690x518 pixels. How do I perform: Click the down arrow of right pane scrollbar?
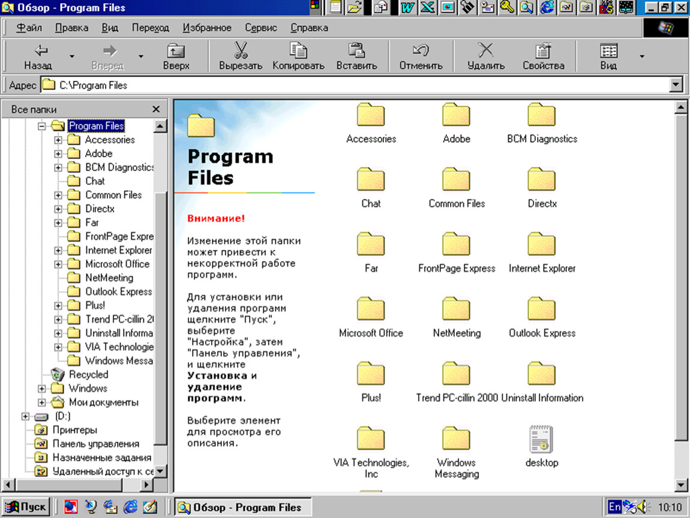coord(681,485)
